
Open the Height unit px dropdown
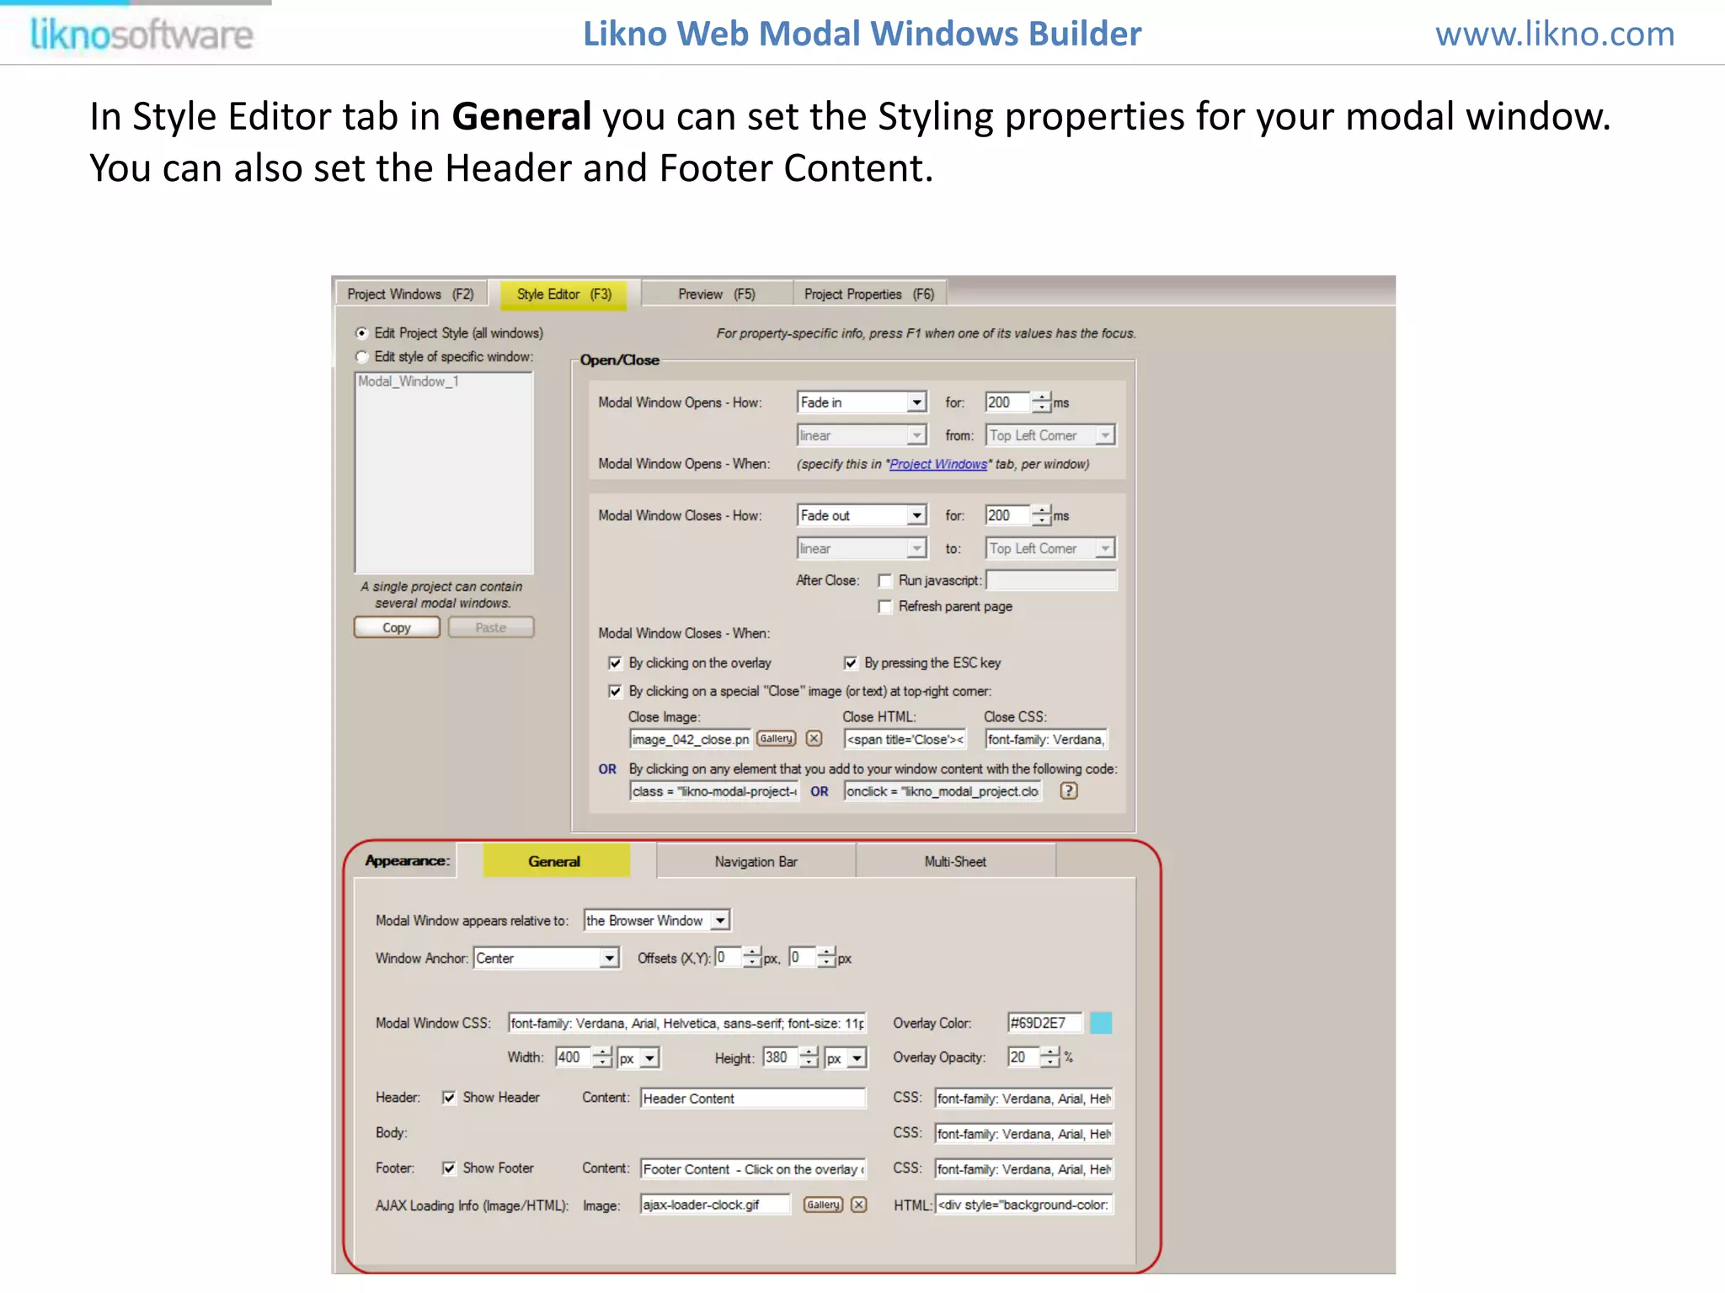[x=857, y=1058]
